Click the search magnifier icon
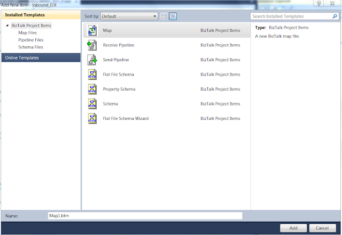 click(335, 16)
